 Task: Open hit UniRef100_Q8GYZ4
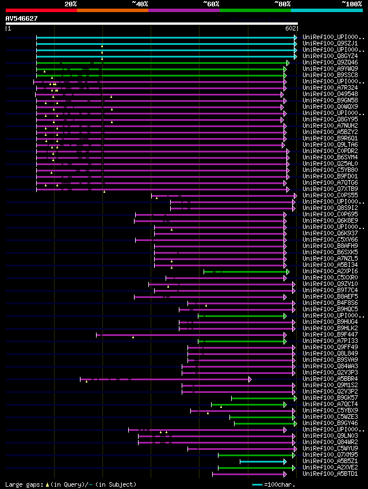click(x=330, y=56)
